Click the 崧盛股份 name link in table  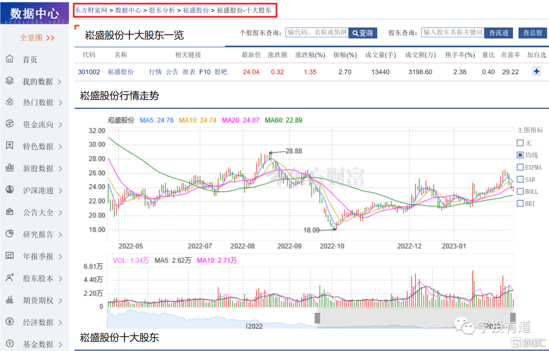(121, 72)
